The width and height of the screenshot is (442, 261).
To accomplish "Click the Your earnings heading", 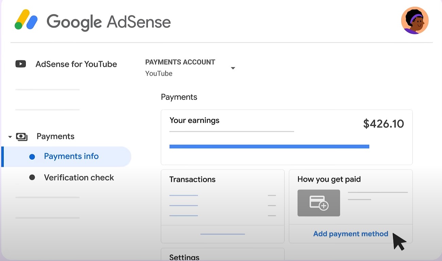I will 194,120.
